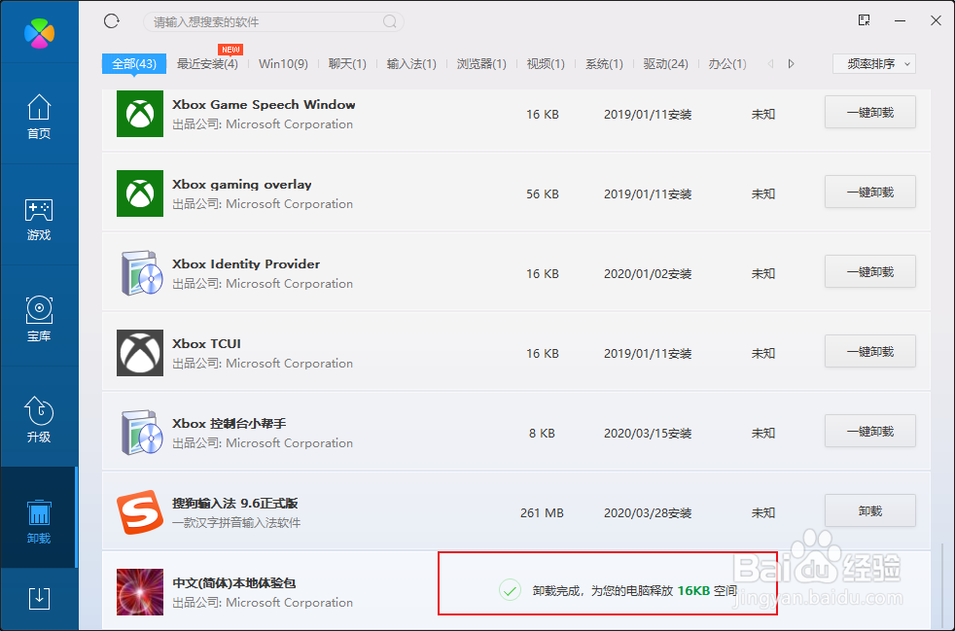Click the 2020/01/02安装 date

coord(648,273)
